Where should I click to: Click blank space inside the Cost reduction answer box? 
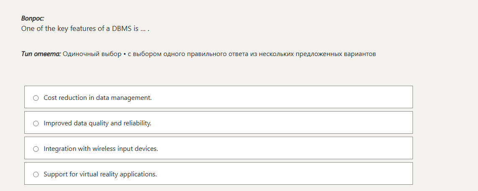tap(281, 97)
